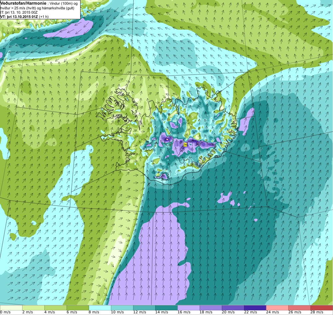Select the 28 m/s legend color swatch
333x315 pixels.
coord(322,308)
